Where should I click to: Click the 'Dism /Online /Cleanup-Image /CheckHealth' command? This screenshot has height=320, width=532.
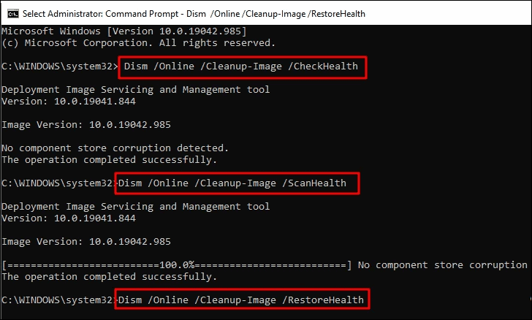(x=241, y=66)
